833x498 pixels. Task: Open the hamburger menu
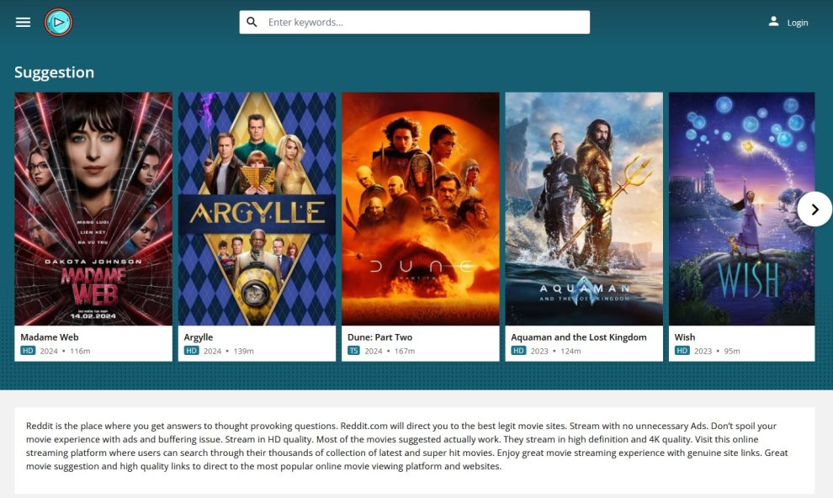pyautogui.click(x=23, y=23)
